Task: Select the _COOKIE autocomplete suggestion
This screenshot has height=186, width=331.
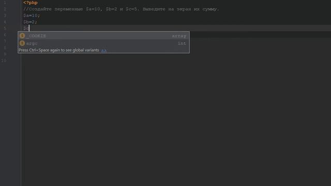Action: pos(103,36)
